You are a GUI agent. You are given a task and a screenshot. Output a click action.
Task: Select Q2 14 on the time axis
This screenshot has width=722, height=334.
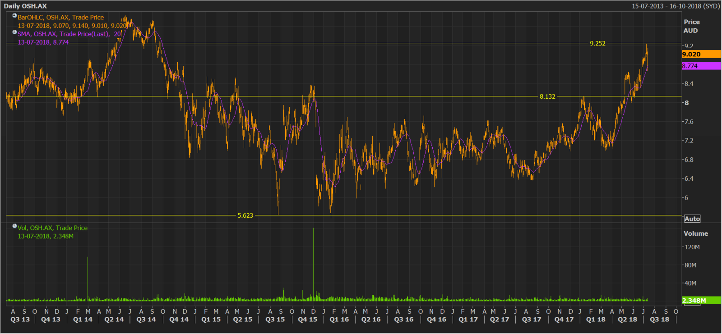(x=114, y=320)
